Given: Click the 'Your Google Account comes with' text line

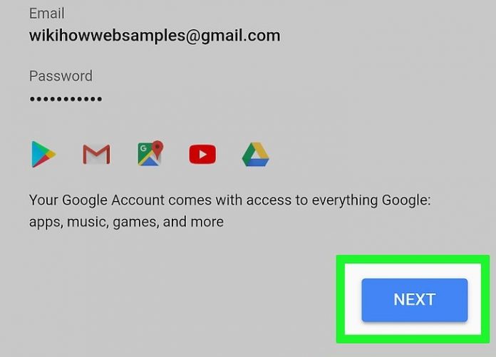Looking at the screenshot, I should click(230, 200).
